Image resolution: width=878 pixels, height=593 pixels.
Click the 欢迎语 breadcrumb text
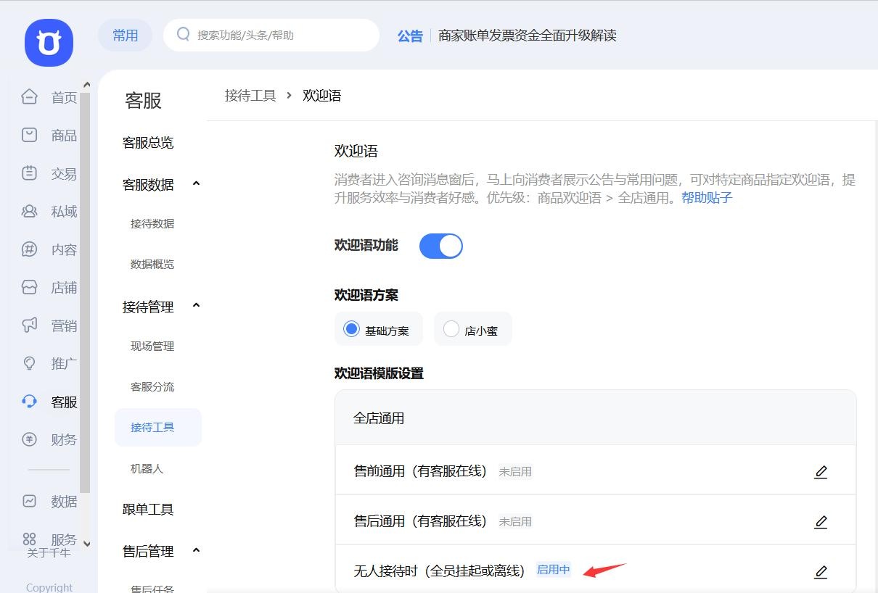click(322, 96)
